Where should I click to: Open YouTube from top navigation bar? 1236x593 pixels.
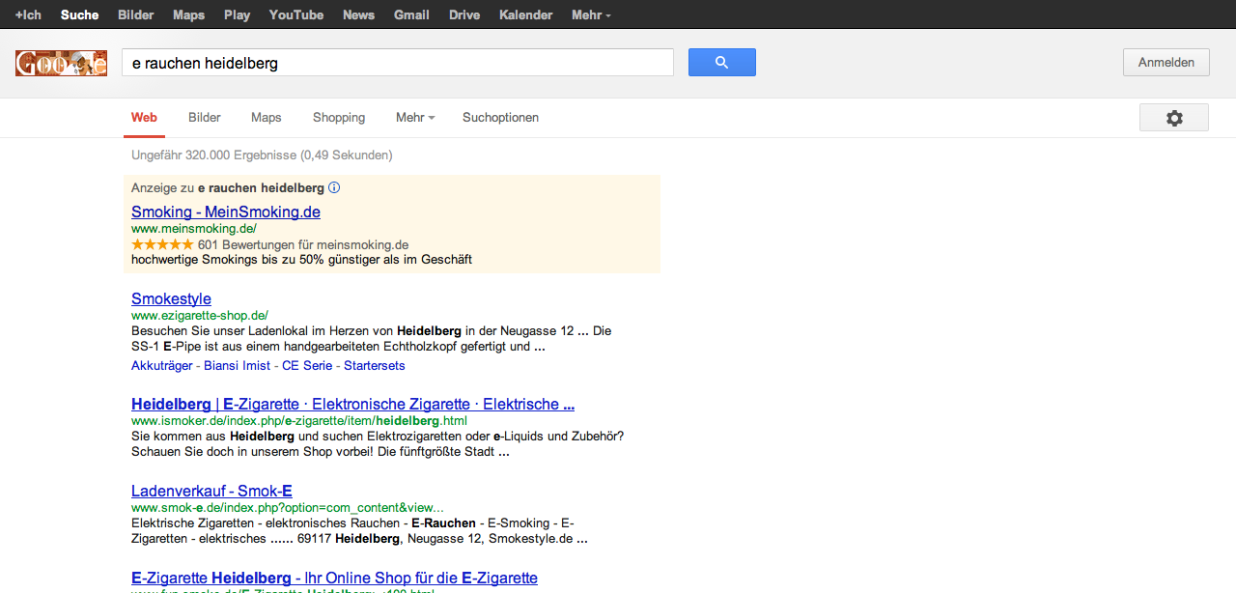tap(296, 14)
